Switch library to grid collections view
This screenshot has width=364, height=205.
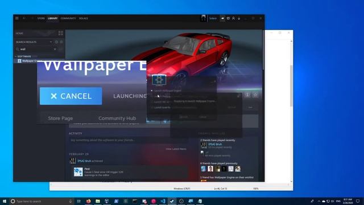tap(61, 33)
